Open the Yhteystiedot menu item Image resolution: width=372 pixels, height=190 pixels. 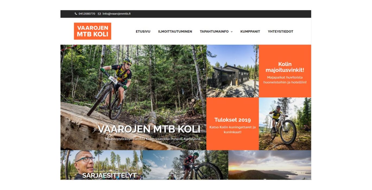[280, 31]
